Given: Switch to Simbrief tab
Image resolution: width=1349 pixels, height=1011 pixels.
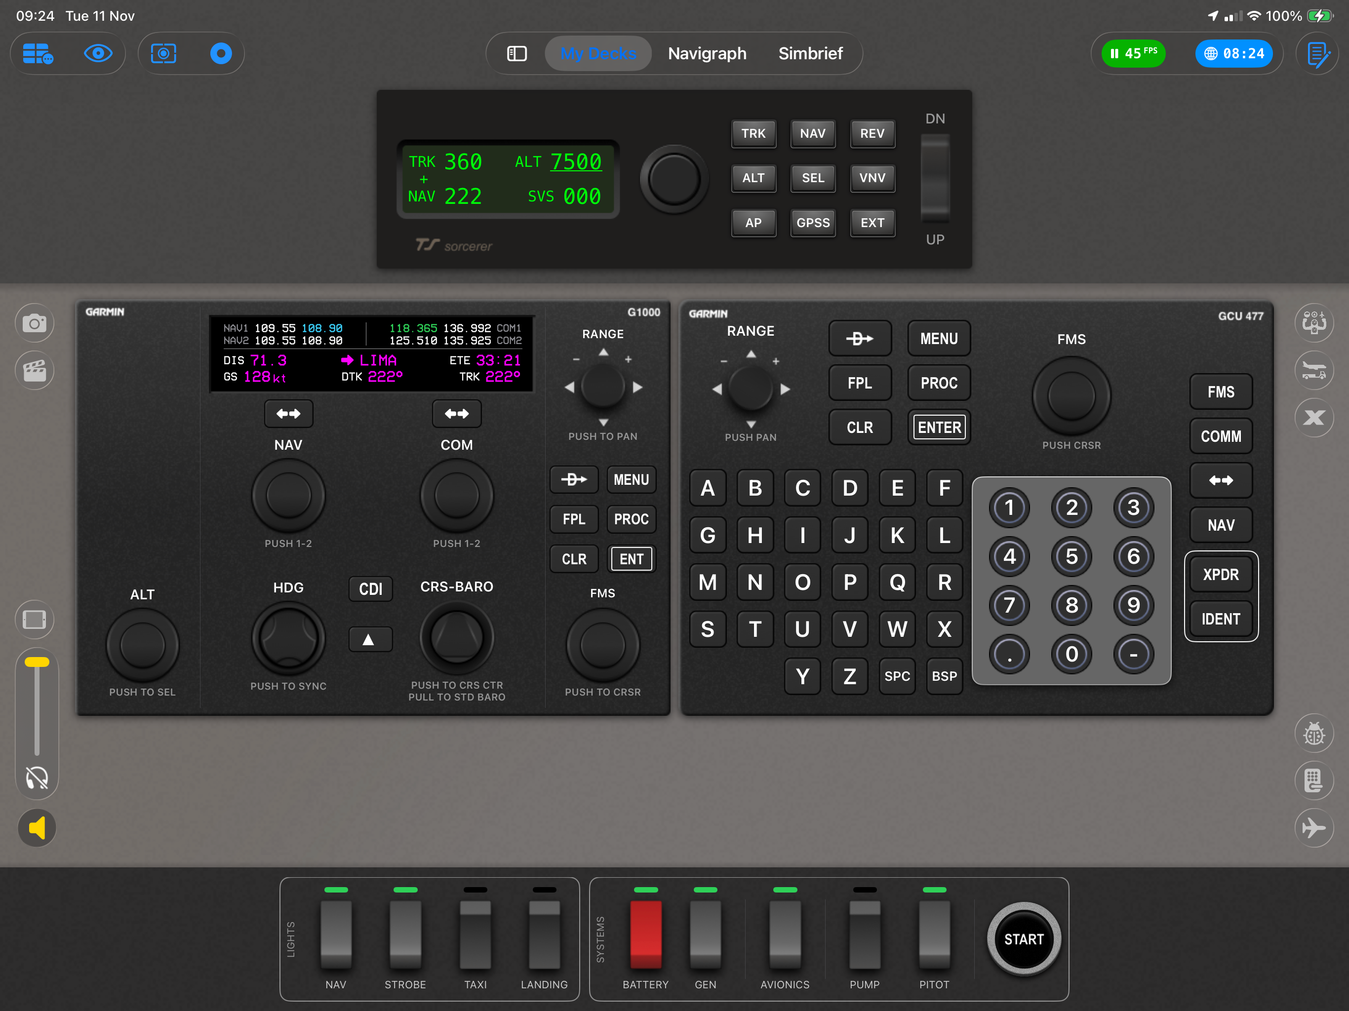Looking at the screenshot, I should 810,54.
